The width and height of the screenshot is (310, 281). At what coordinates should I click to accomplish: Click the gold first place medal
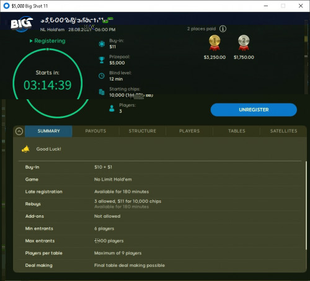[215, 43]
